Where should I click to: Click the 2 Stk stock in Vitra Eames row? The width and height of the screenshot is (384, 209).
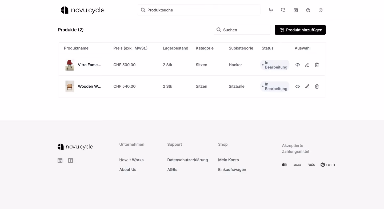click(x=167, y=65)
